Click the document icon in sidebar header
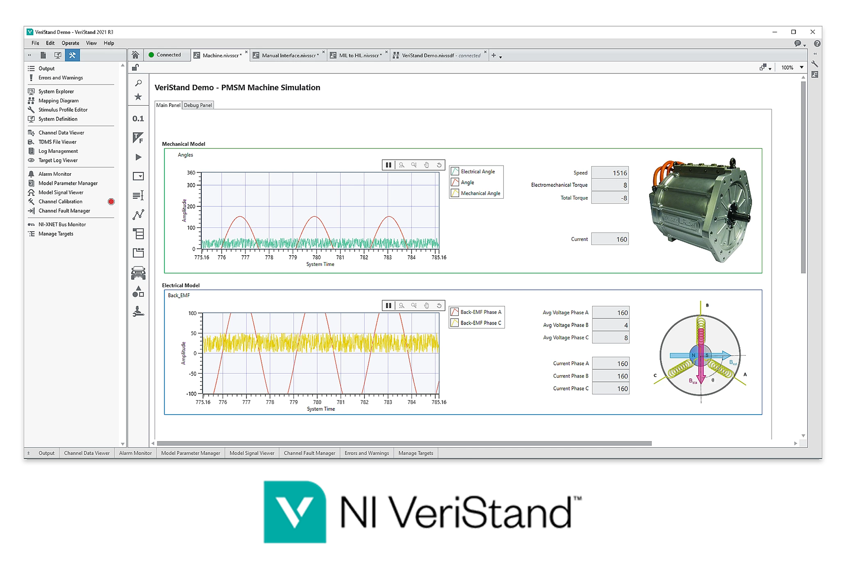 (43, 55)
